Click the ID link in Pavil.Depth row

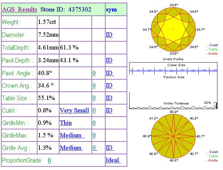[x=109, y=60]
